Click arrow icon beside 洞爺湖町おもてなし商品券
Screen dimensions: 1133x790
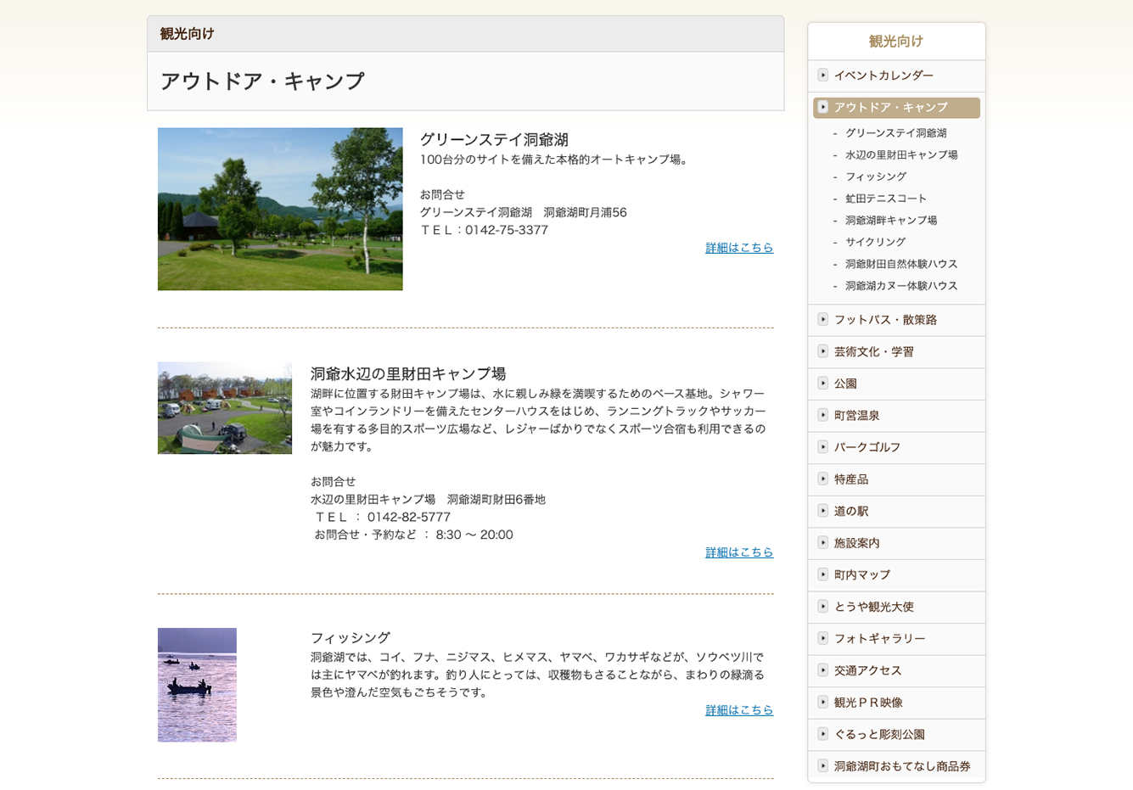click(822, 765)
